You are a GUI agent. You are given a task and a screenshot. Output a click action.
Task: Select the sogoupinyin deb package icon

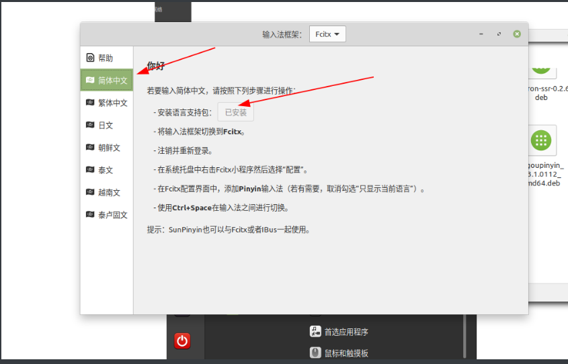pos(541,140)
